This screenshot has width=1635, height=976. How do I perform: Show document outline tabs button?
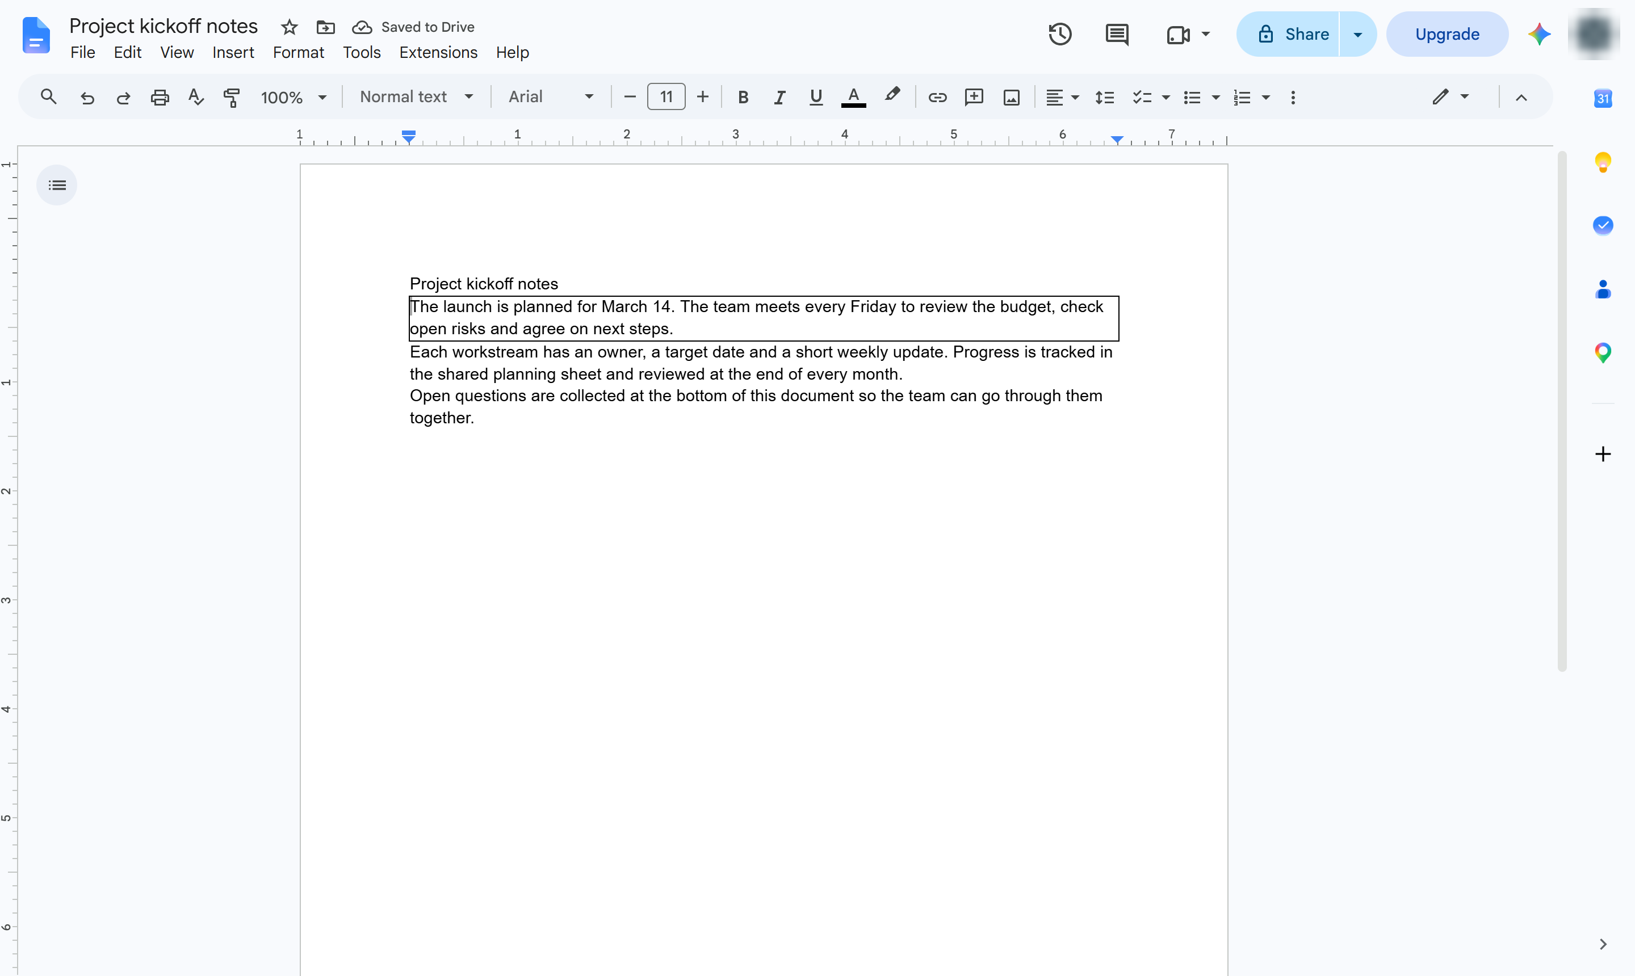pos(57,186)
